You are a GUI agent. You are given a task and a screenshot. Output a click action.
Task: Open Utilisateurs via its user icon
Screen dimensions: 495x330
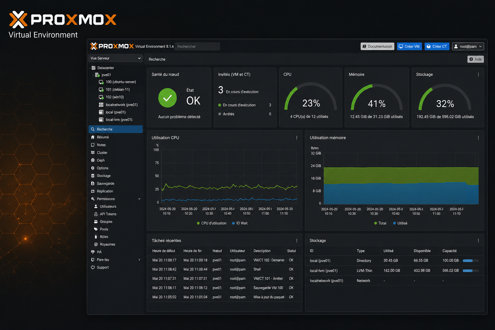96,206
